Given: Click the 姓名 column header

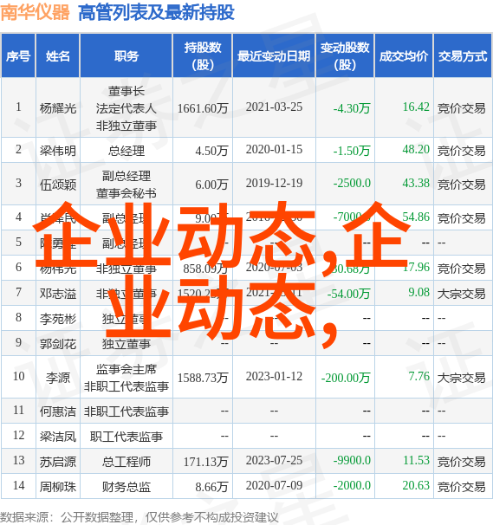Looking at the screenshot, I should point(57,55).
